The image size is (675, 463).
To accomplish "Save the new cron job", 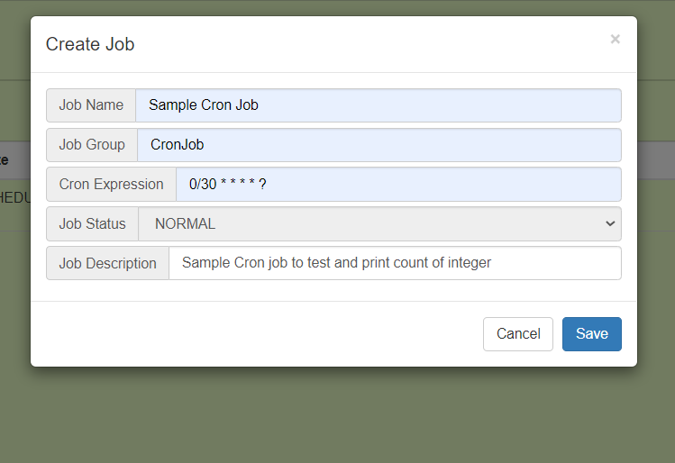I will click(x=591, y=334).
